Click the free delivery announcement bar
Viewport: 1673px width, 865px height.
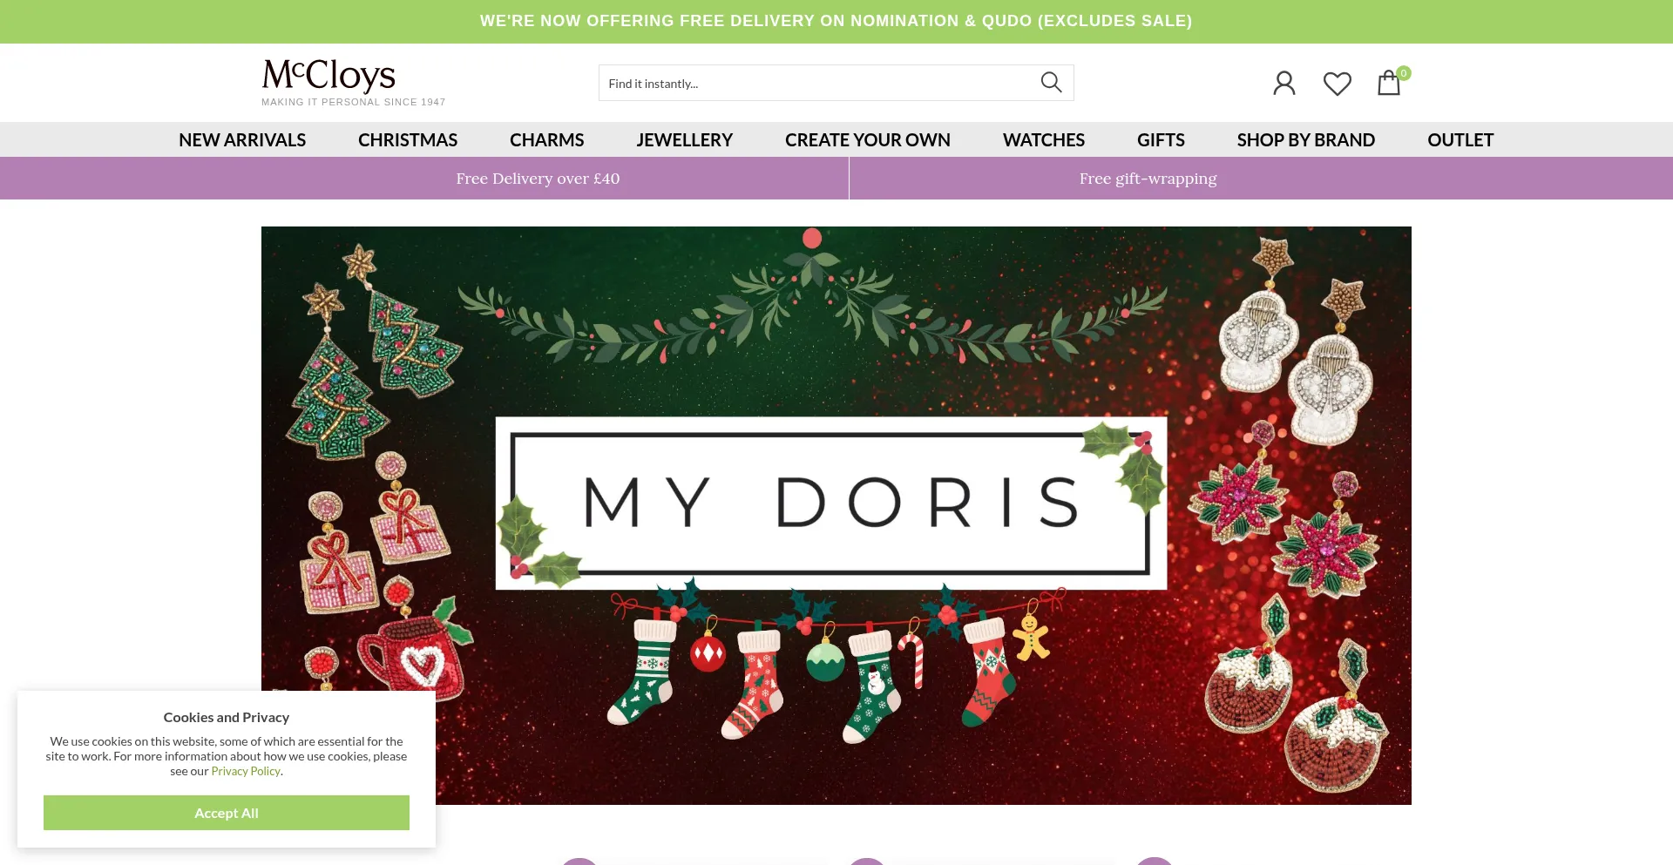point(836,21)
